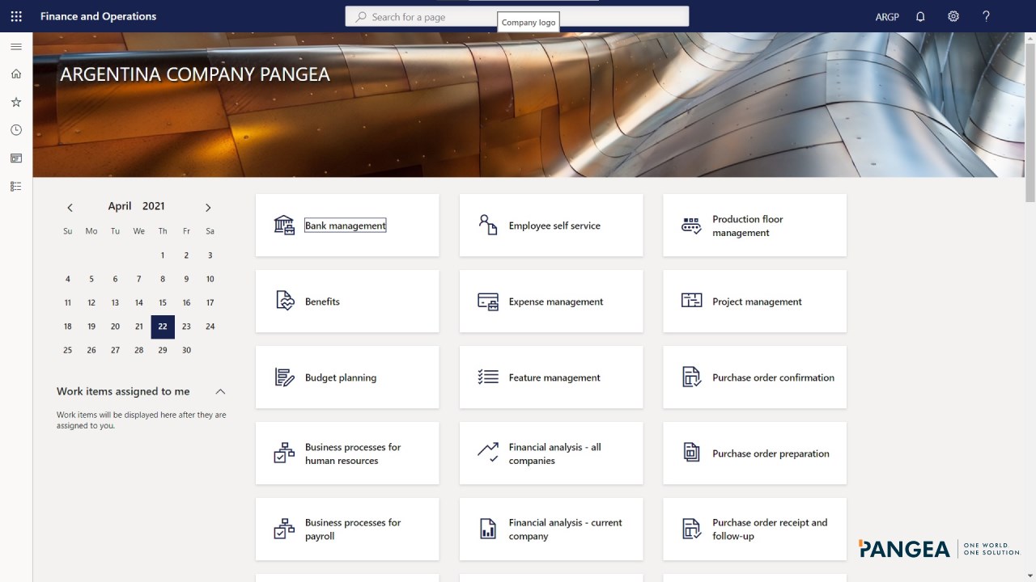Switch company via ARGP selector
1036x582 pixels.
[887, 16]
